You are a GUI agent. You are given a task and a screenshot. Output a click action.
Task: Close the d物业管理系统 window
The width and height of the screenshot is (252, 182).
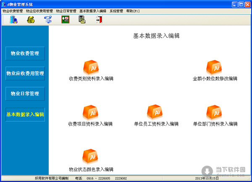(x=247, y=5)
